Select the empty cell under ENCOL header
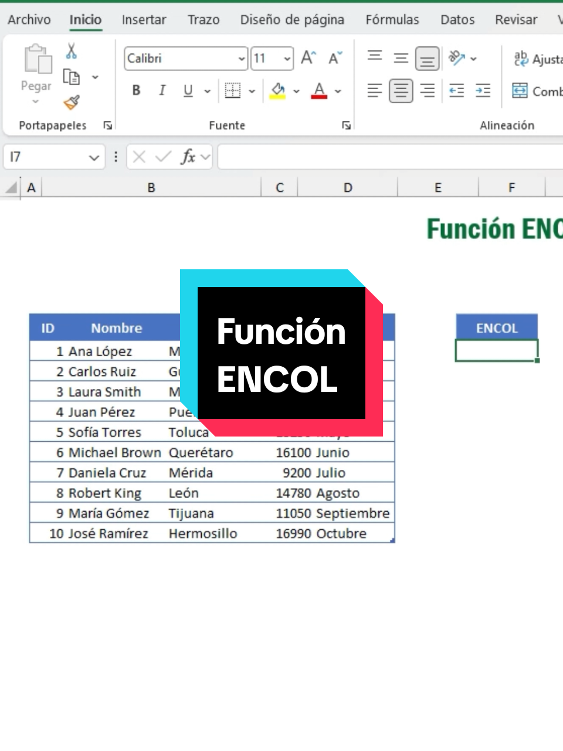 click(497, 350)
